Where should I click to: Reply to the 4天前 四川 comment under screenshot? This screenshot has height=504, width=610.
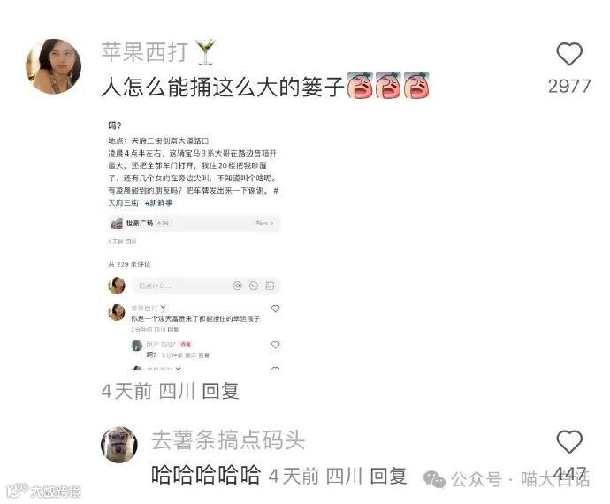coord(220,391)
